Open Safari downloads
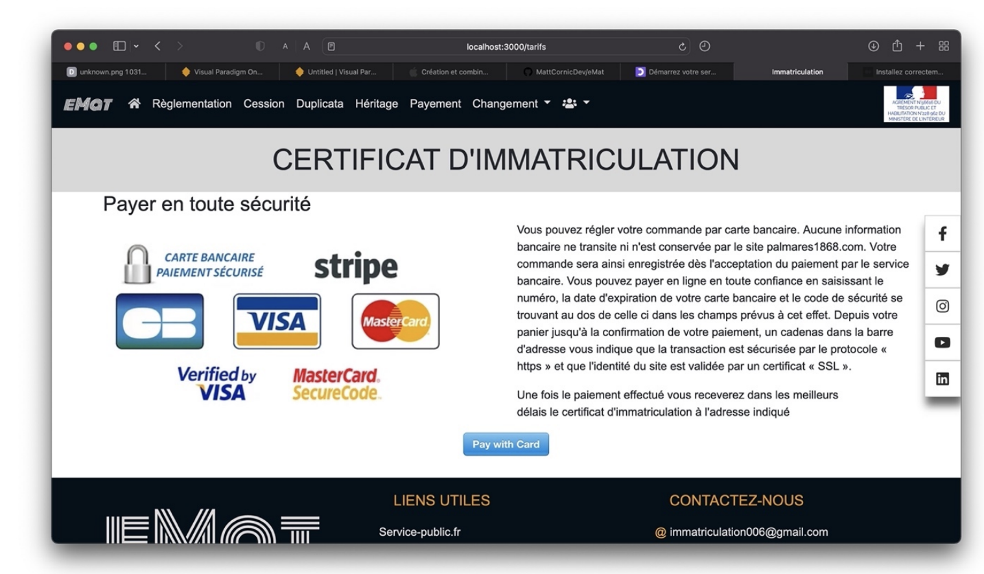This screenshot has width=984, height=574. 873,46
